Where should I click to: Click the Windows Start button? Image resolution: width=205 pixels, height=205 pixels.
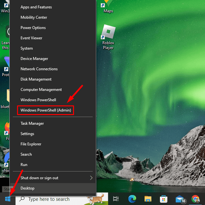(x=8, y=199)
